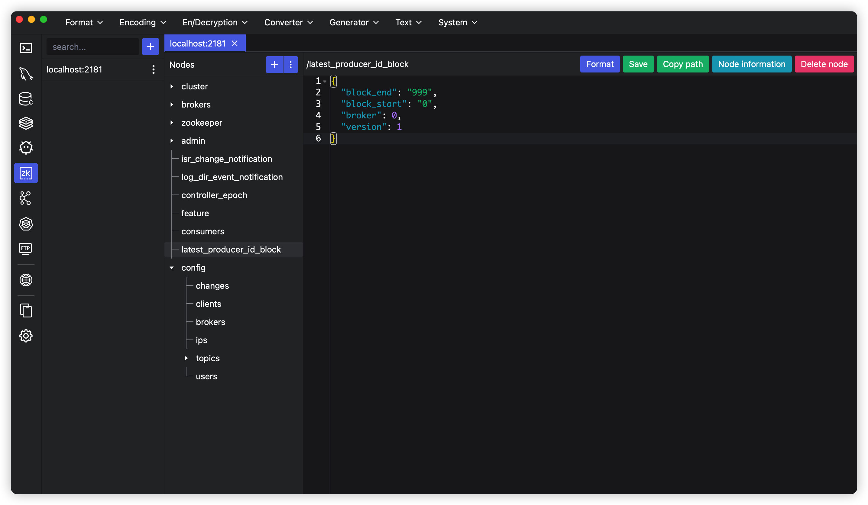Select the ZK Zookeeper sidebar icon
This screenshot has height=505, width=868.
click(x=26, y=173)
